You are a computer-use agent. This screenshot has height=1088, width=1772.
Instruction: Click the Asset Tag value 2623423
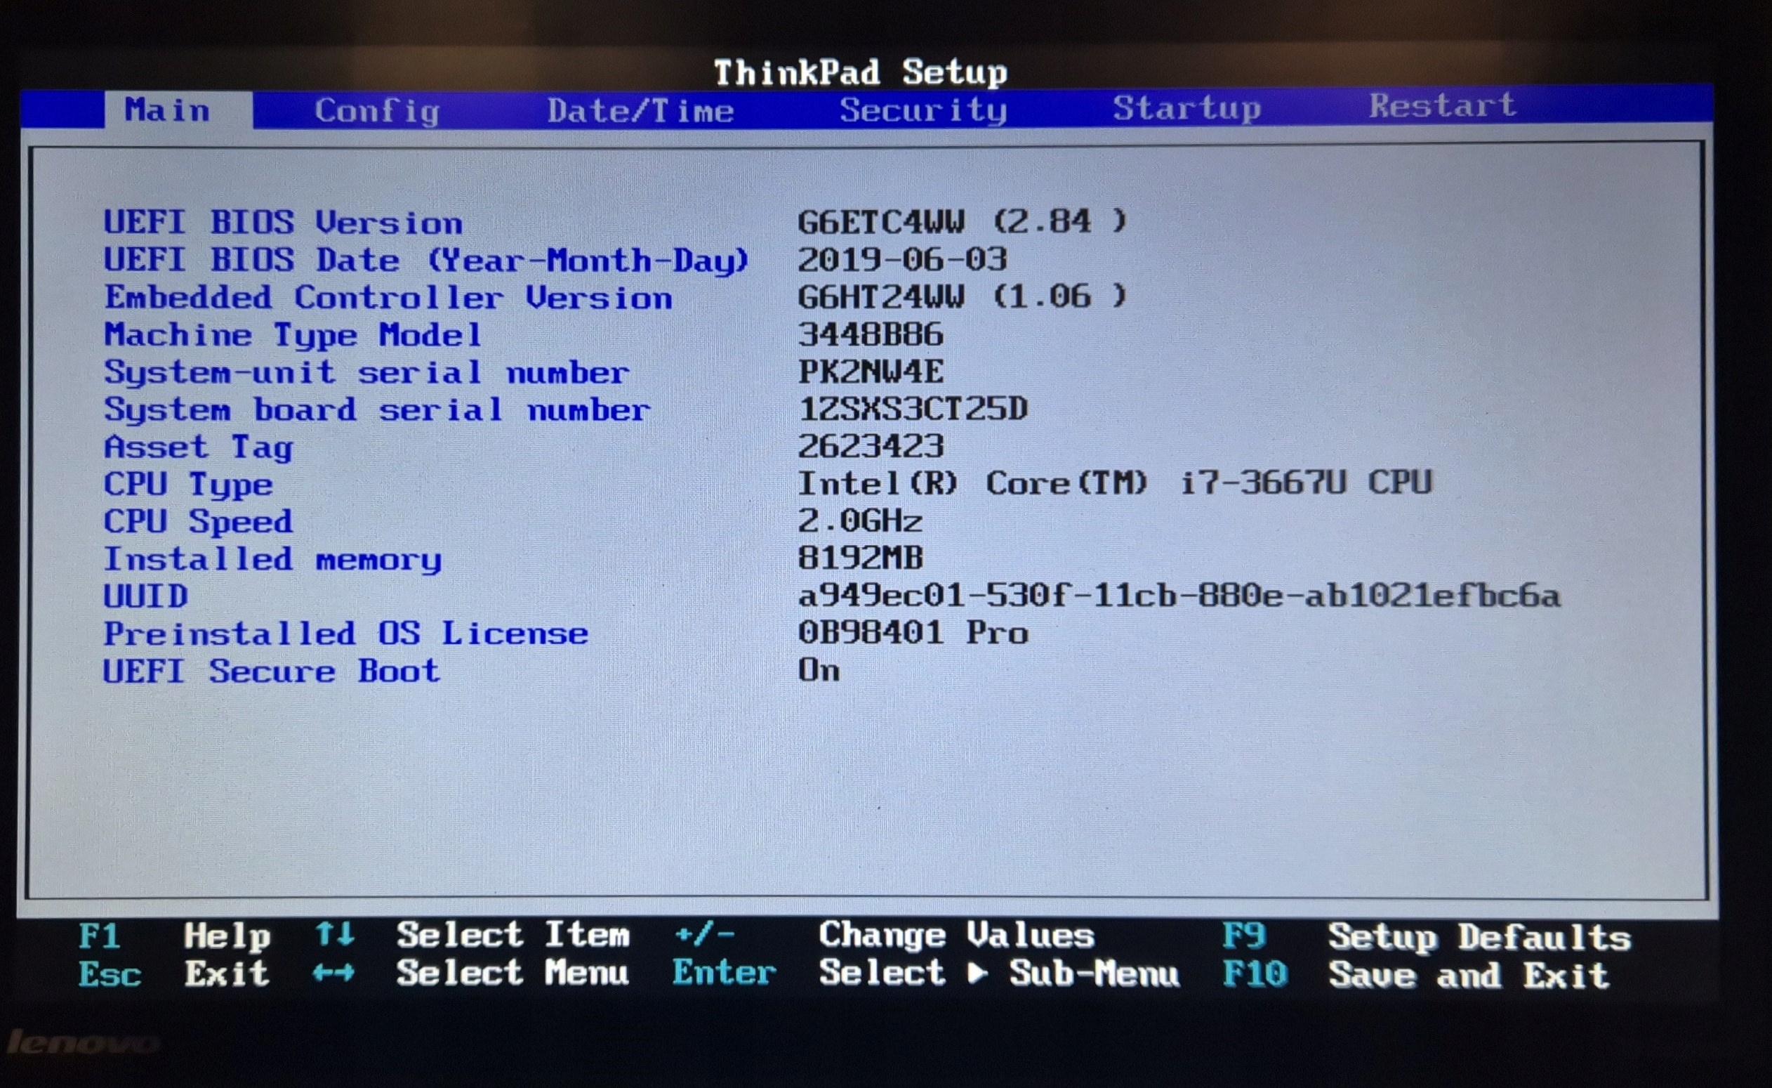click(870, 447)
